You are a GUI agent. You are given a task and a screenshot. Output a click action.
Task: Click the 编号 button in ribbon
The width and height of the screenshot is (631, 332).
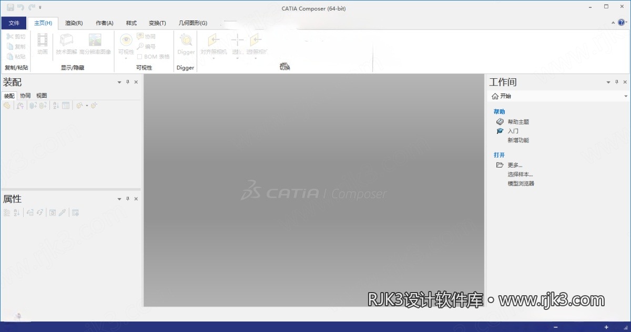tap(146, 47)
